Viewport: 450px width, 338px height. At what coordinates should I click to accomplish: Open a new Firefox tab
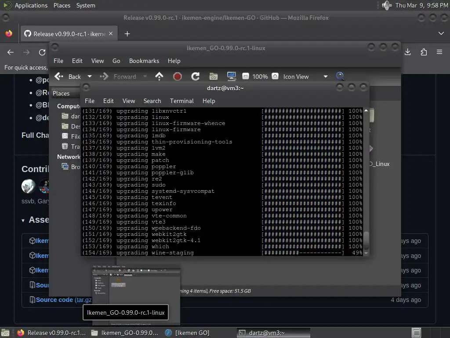127,34
